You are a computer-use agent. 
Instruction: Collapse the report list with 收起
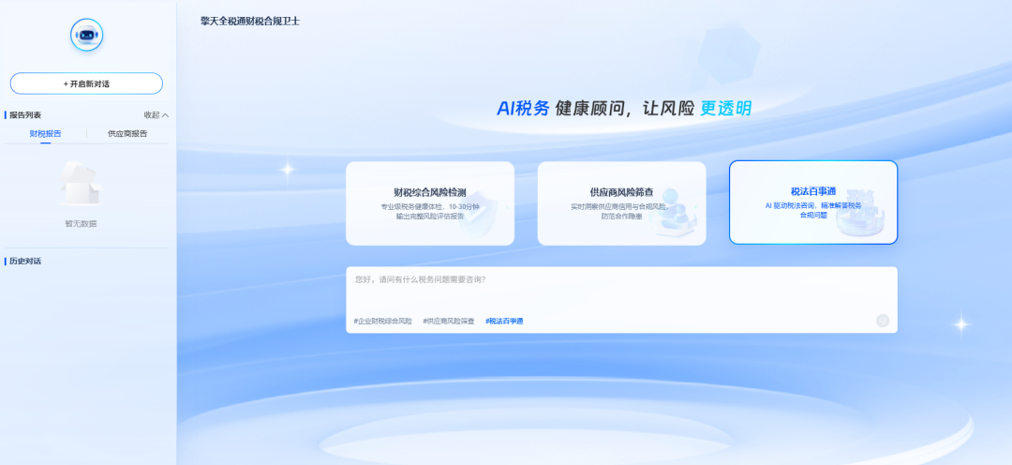tap(156, 115)
